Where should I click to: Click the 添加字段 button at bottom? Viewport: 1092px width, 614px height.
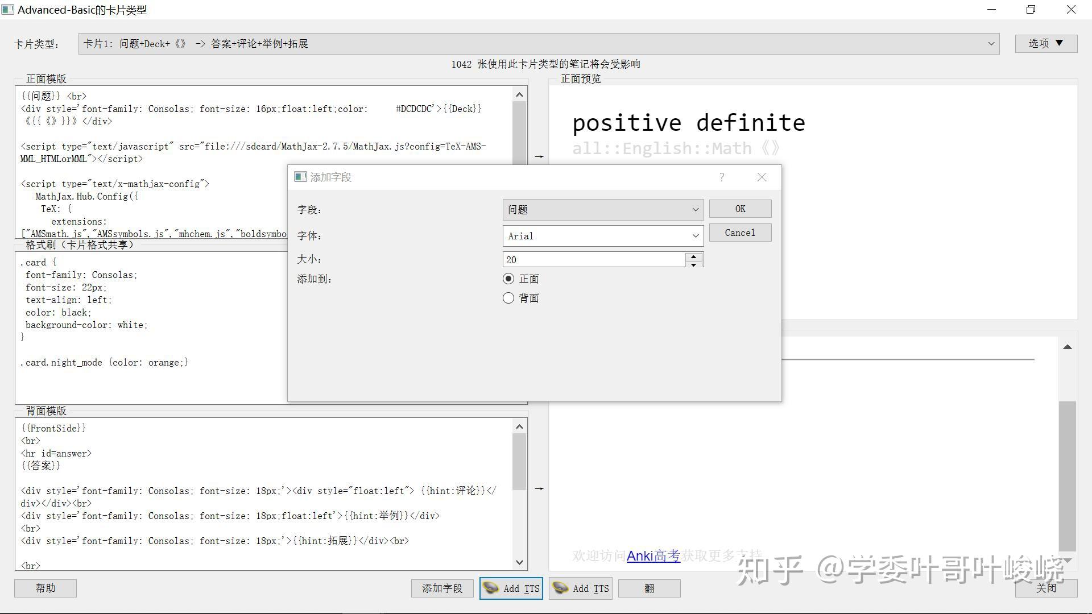click(x=442, y=588)
